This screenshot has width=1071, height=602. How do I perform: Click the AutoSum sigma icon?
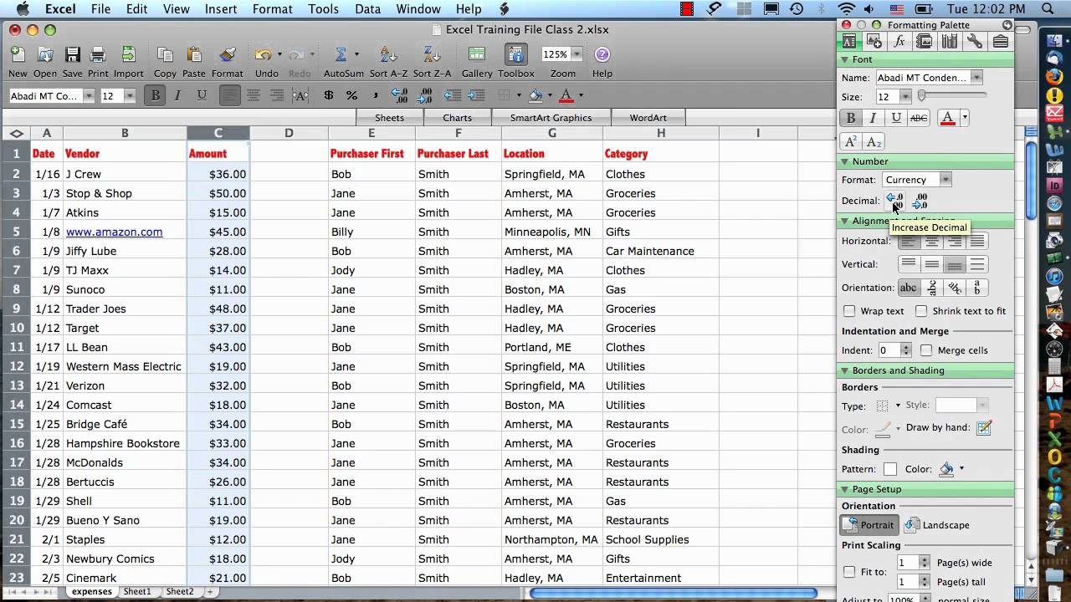[341, 55]
